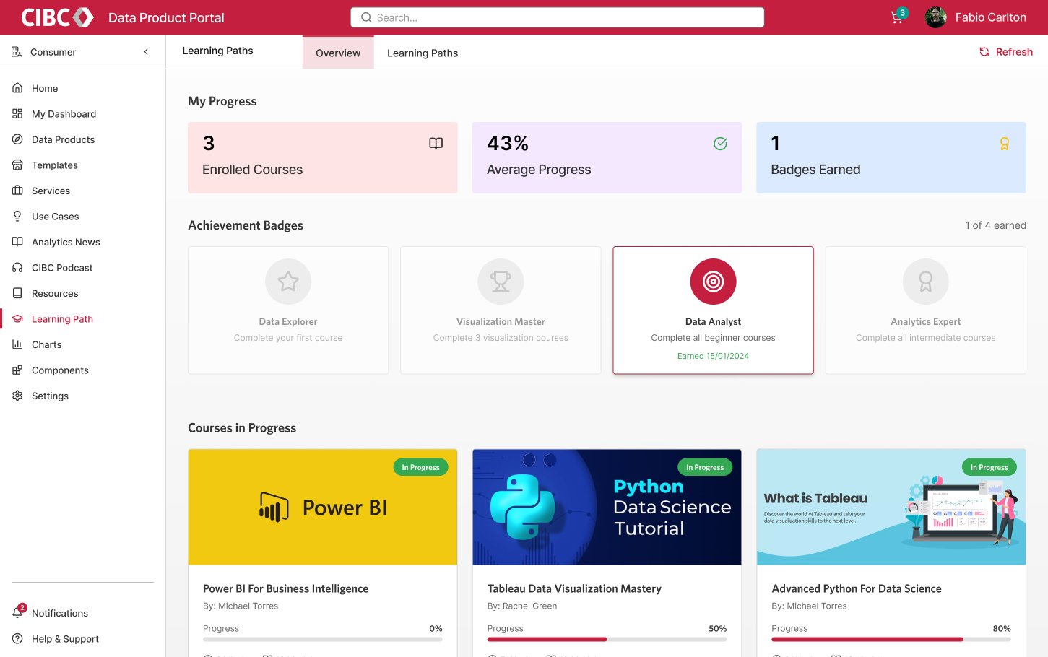The height and width of the screenshot is (657, 1048).
Task: Click the Analytics News book icon
Action: click(x=17, y=242)
